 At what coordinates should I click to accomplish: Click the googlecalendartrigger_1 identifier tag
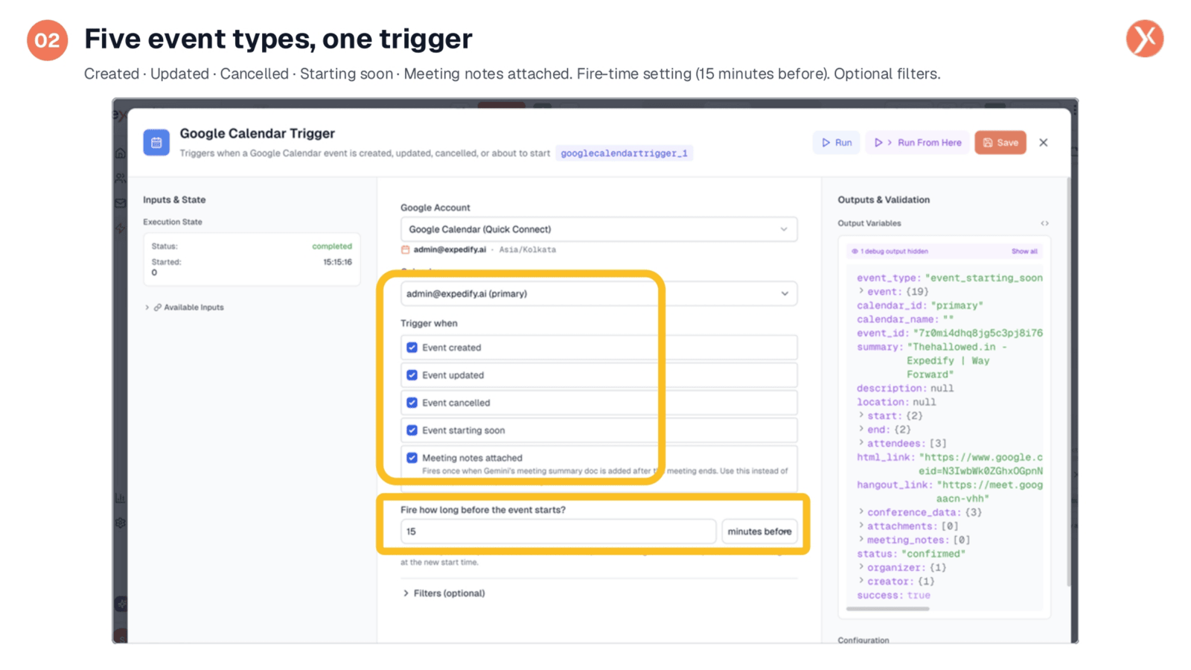point(624,153)
